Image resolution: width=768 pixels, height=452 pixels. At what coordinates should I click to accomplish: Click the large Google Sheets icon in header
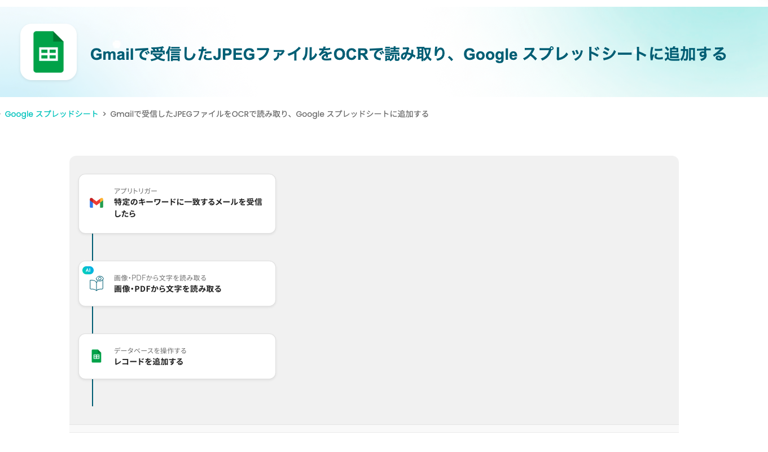(49, 52)
